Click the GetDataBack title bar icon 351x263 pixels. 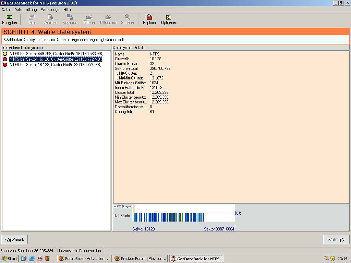(3, 3)
